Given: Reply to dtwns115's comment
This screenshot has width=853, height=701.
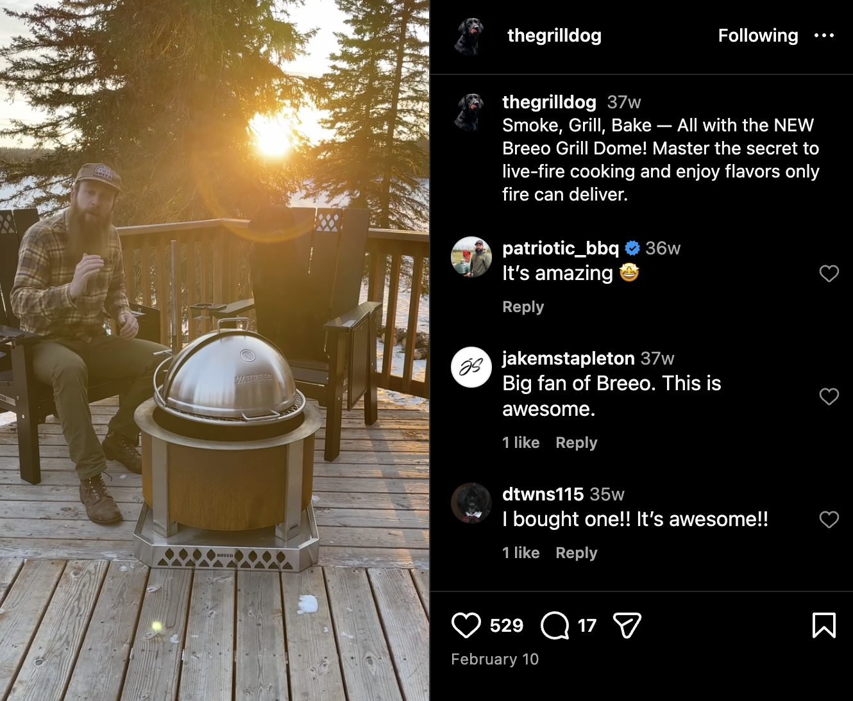Looking at the screenshot, I should [577, 553].
